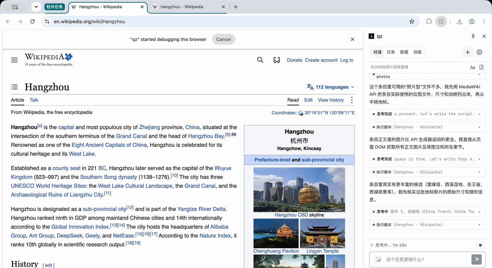Dismiss the debugging notification bar
Image resolution: width=492 pixels, height=268 pixels.
click(x=352, y=39)
